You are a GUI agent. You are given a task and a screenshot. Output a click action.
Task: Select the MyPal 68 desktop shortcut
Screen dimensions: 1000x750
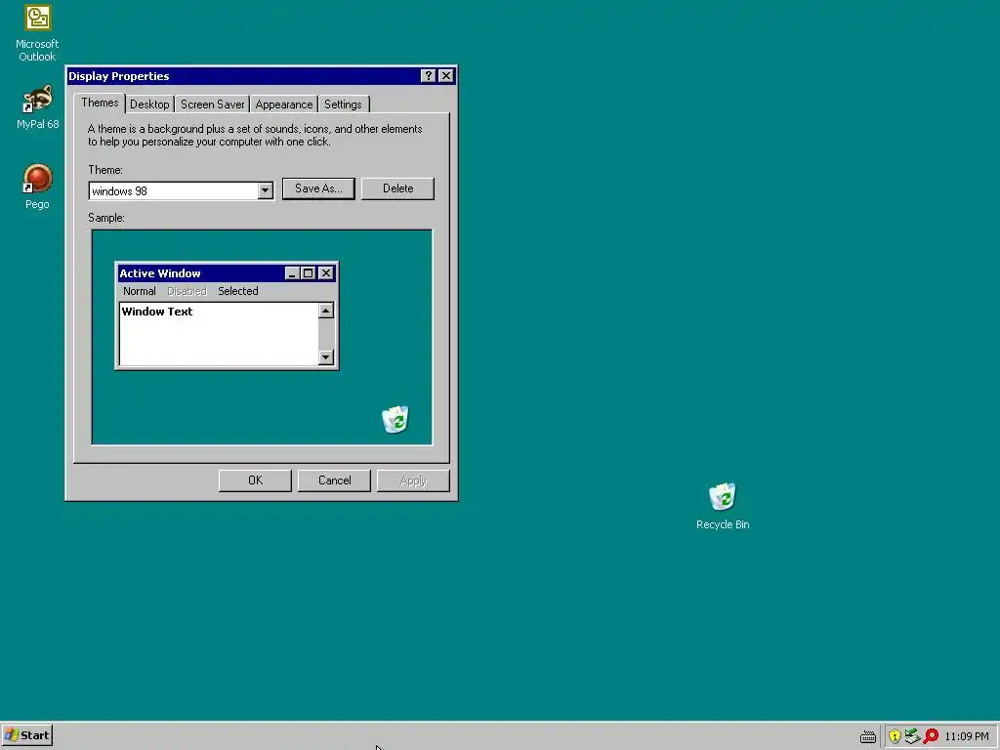(x=37, y=107)
